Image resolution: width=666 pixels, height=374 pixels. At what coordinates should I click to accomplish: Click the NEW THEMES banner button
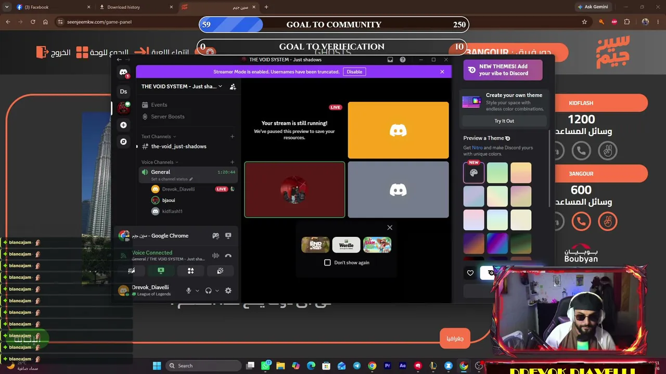tap(503, 70)
